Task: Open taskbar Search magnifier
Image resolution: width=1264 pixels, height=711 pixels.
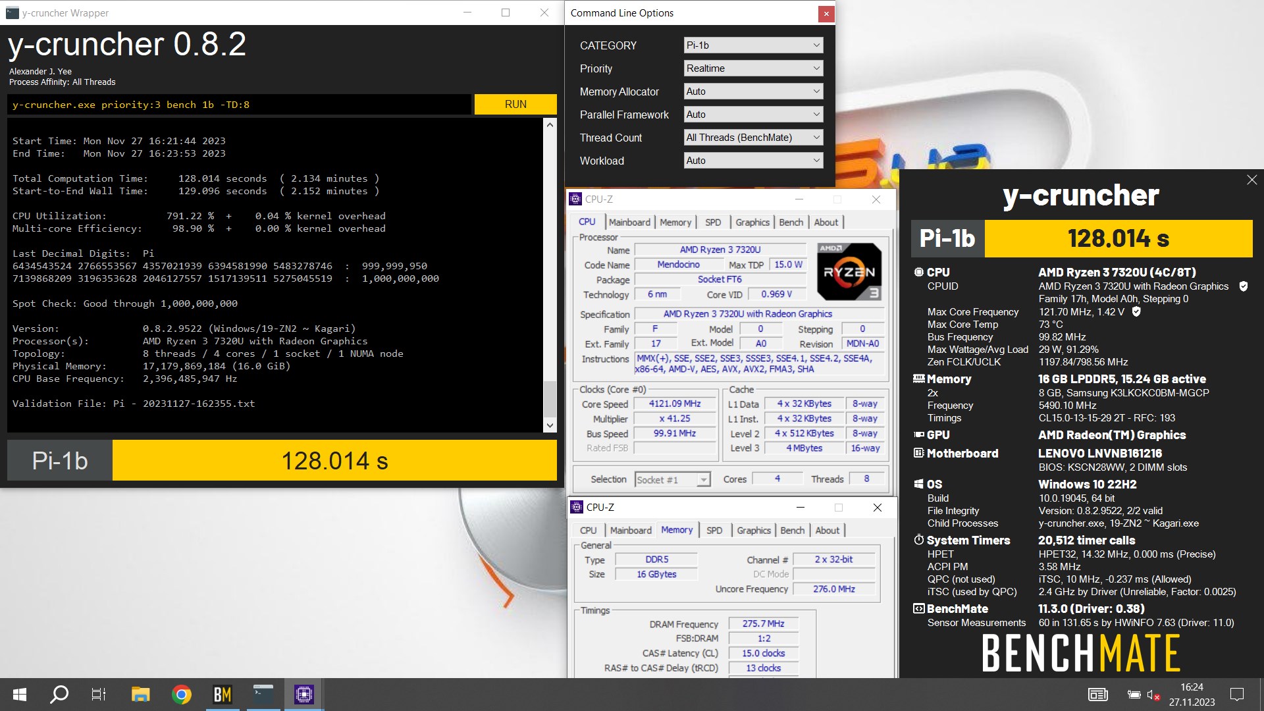Action: (59, 695)
